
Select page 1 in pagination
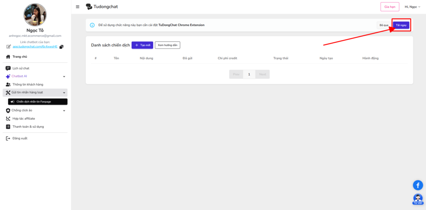coord(249,74)
